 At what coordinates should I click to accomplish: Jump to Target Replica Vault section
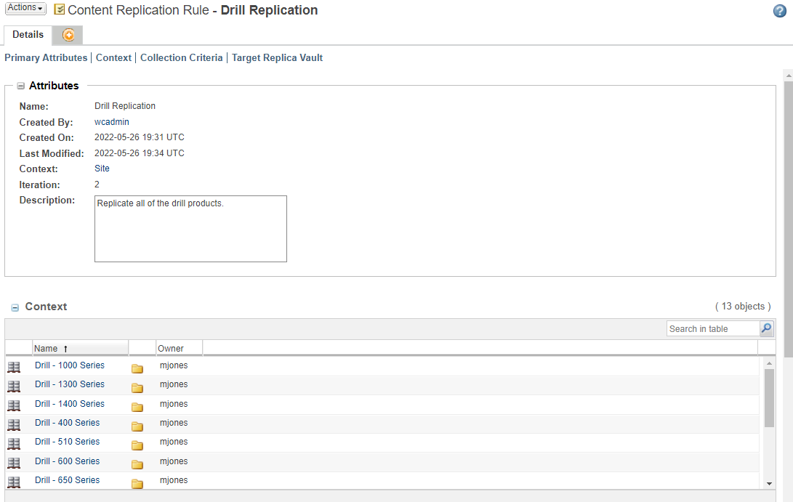(x=277, y=57)
